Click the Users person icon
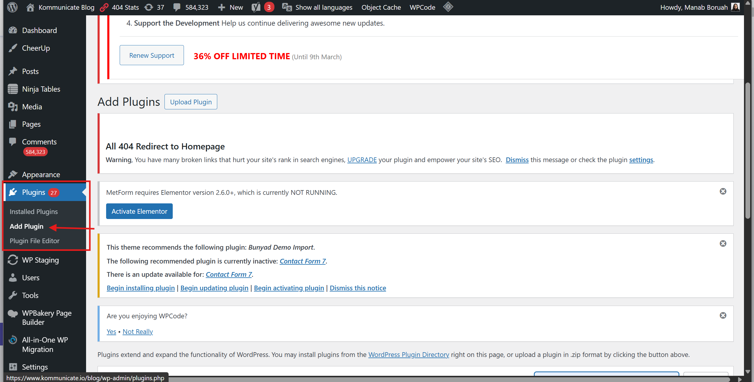 pos(13,277)
